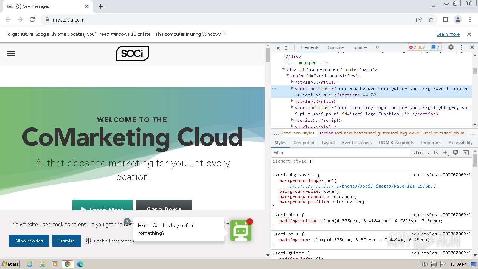
Task: Open new-styles source link for .soci-bkg-wave-1
Action: [x=441, y=175]
